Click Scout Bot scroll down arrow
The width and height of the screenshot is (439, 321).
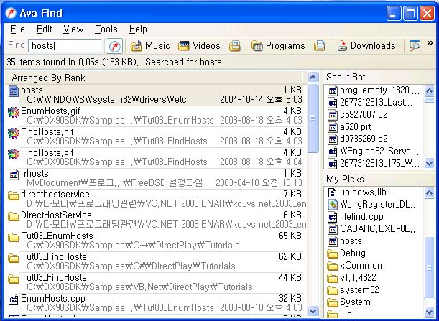(x=430, y=163)
